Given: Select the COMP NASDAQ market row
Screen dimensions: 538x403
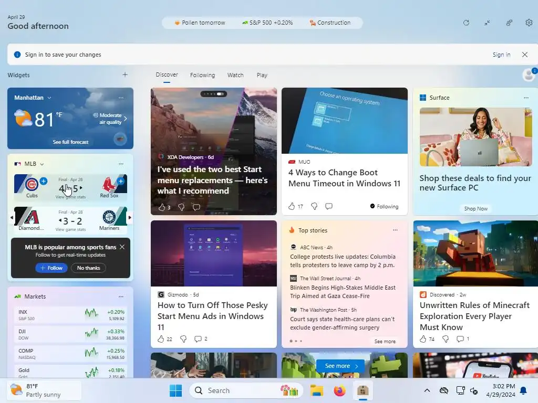Looking at the screenshot, I should (71, 354).
